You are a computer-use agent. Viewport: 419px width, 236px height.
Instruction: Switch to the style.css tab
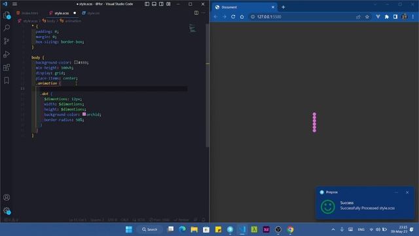coord(91,13)
